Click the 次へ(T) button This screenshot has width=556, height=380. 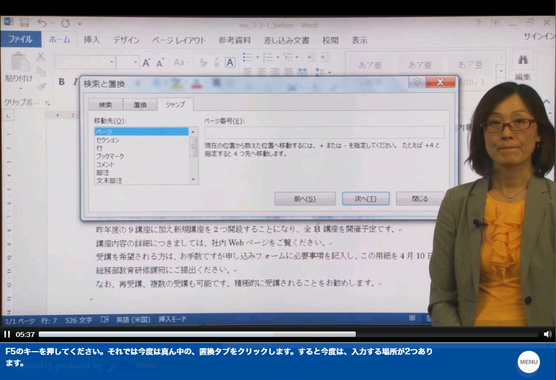(366, 198)
